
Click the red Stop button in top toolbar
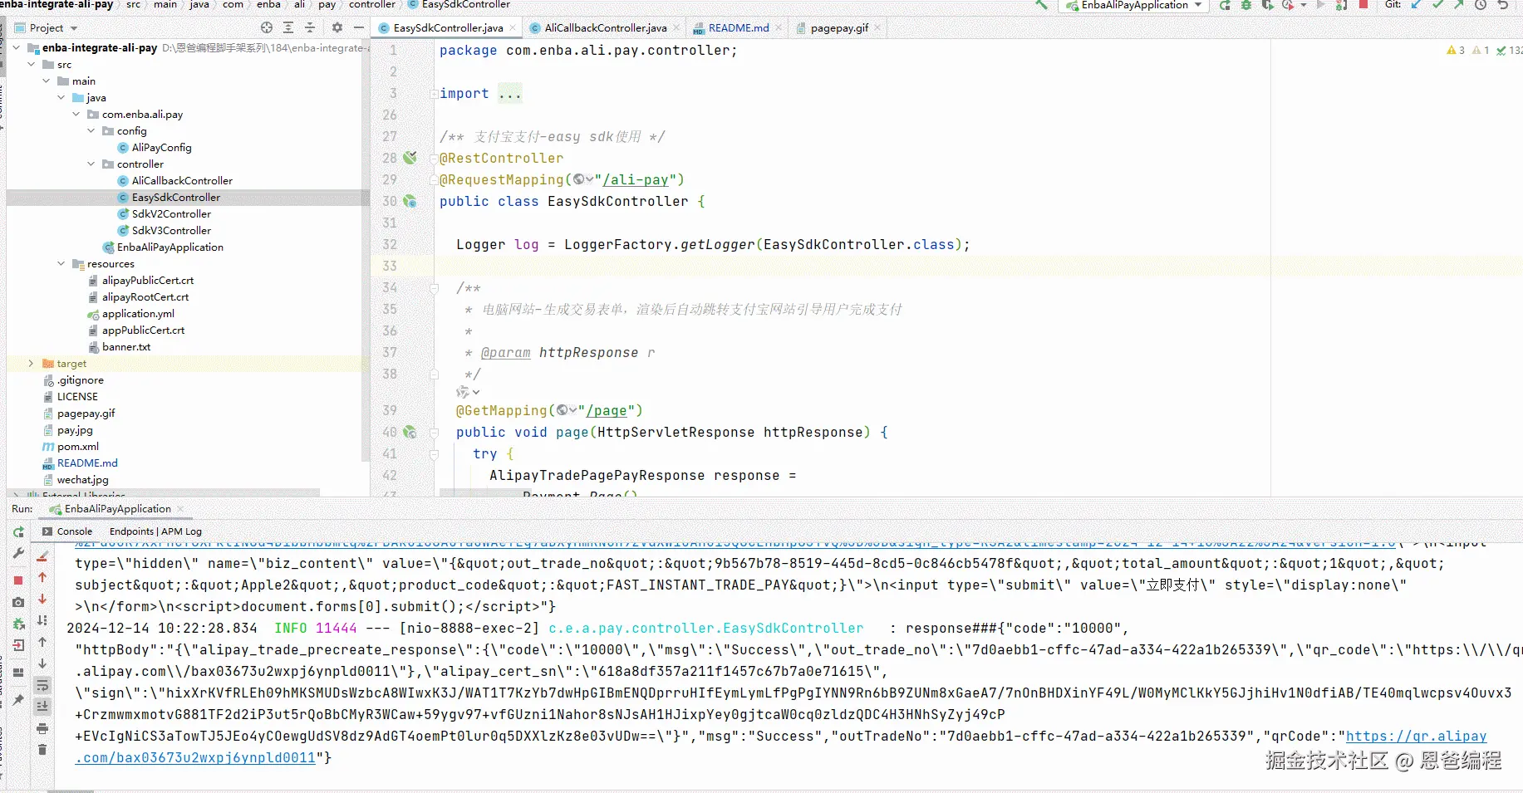pos(1363,4)
